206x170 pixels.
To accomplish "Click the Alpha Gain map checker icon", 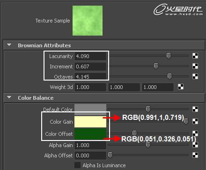I will pos(195,145).
